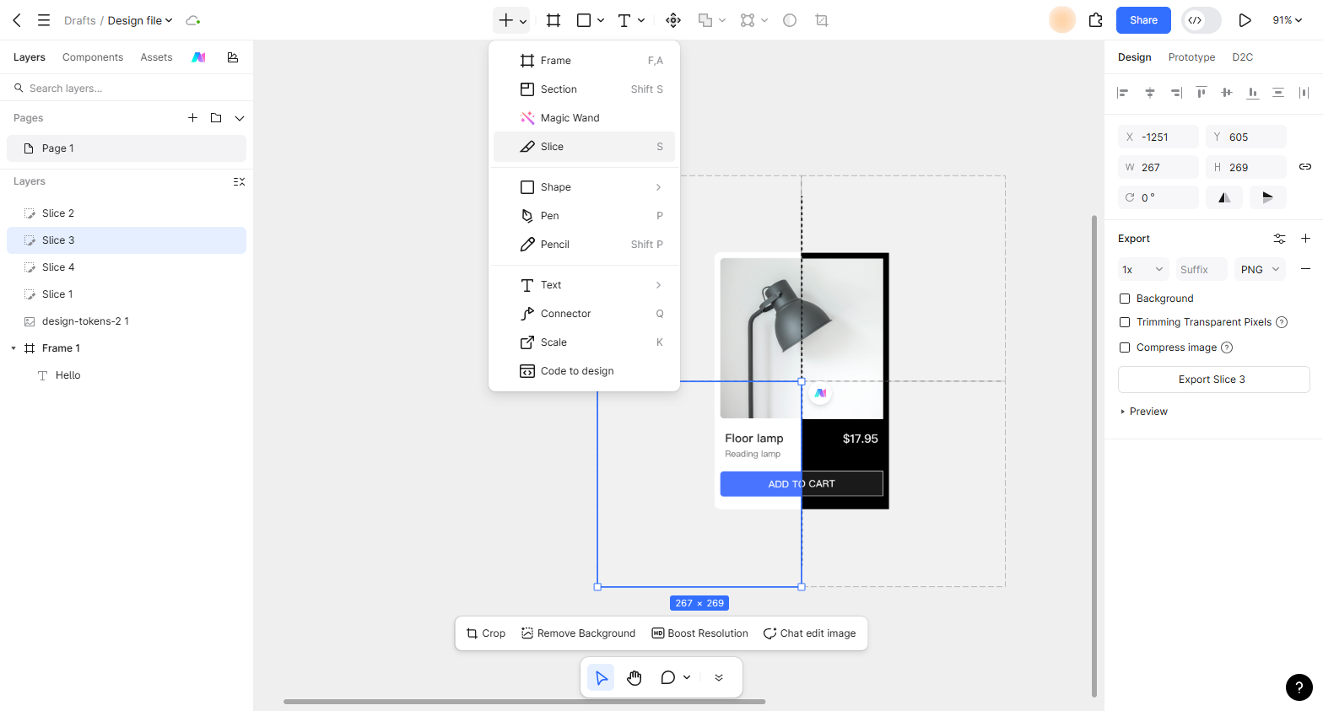
Task: Click Export Slice 3 button
Action: 1213,380
